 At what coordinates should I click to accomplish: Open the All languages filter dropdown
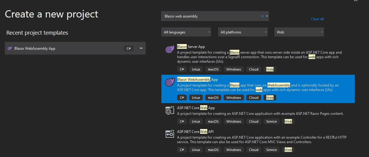pyautogui.click(x=186, y=32)
